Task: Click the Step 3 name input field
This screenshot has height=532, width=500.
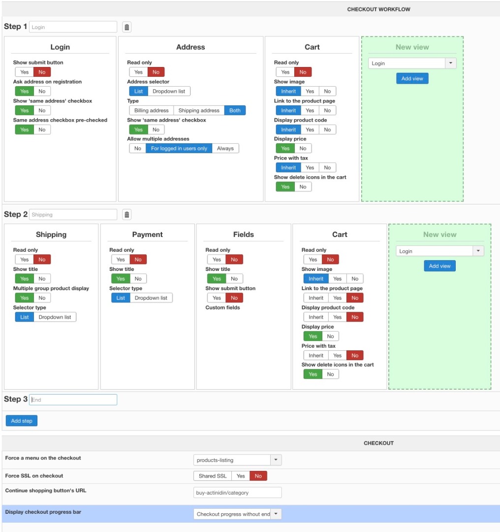Action: 73,399
